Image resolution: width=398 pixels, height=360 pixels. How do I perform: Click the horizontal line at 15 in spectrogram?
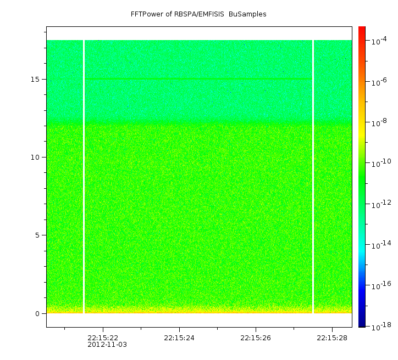198,80
